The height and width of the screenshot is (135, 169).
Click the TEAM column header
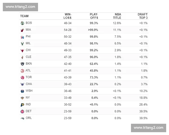coord(24,16)
